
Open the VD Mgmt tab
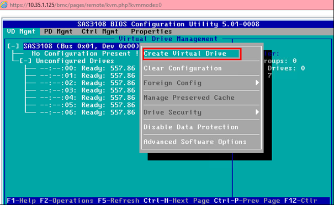point(21,31)
